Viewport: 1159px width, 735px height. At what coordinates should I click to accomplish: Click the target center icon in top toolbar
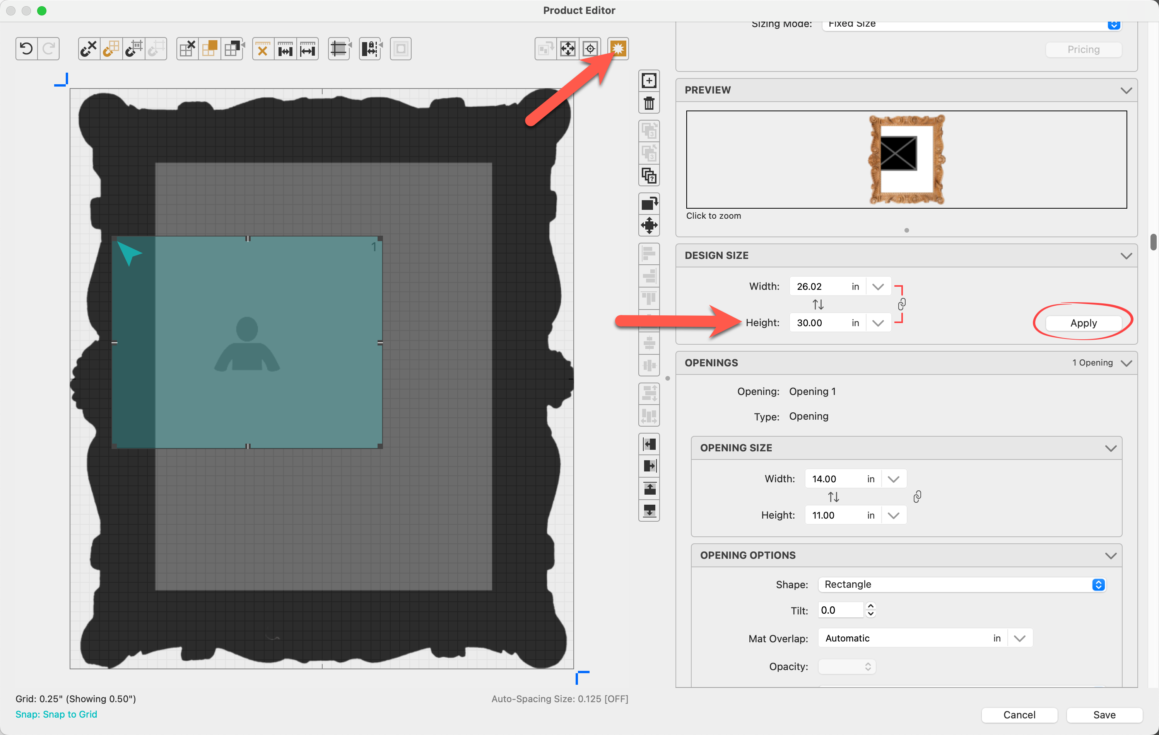point(590,49)
